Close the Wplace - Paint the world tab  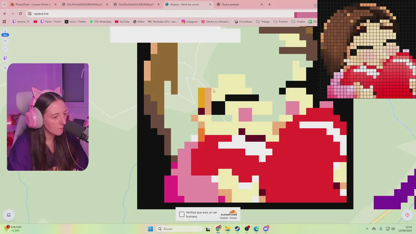point(210,5)
